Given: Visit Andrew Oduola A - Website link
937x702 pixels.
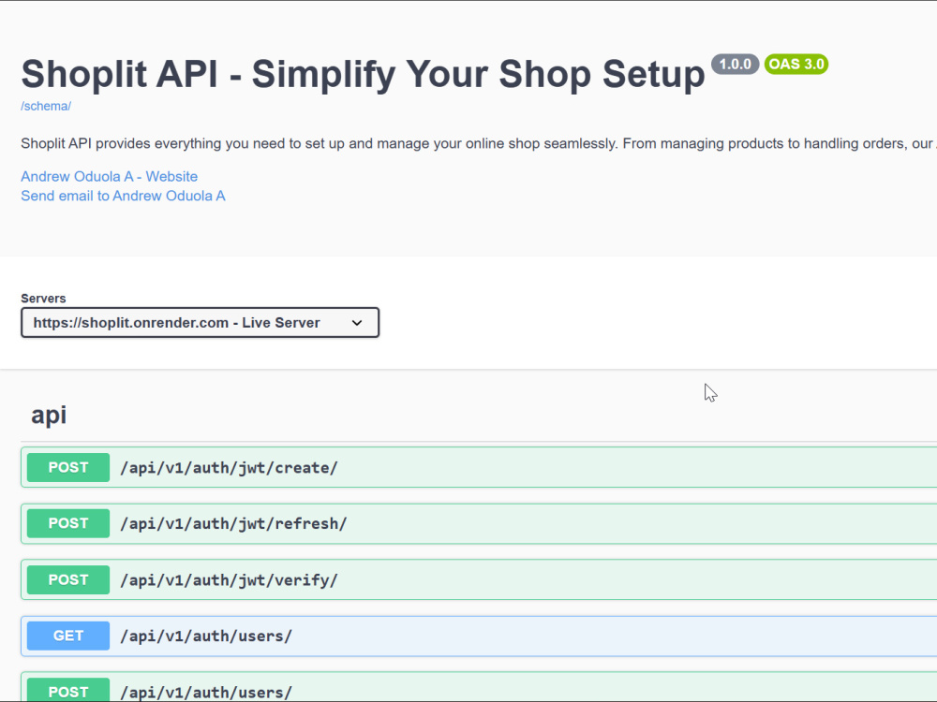Looking at the screenshot, I should [109, 177].
